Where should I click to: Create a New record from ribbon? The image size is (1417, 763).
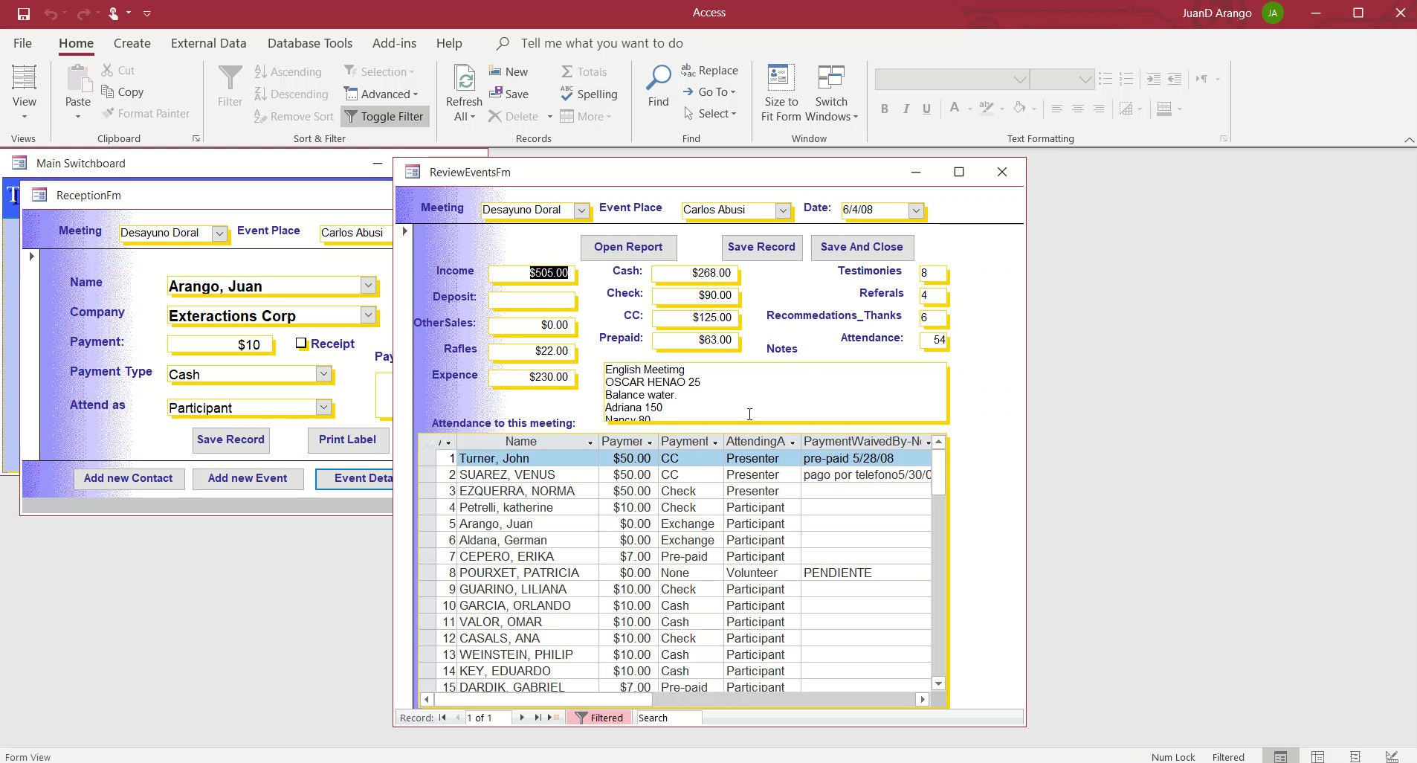pos(509,72)
